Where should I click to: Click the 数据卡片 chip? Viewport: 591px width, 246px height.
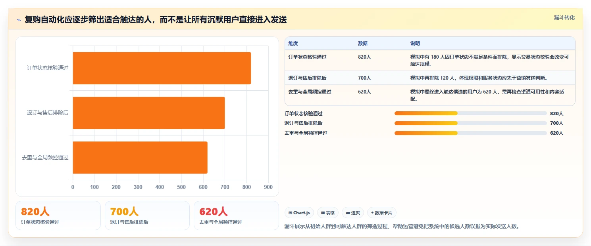[382, 213]
